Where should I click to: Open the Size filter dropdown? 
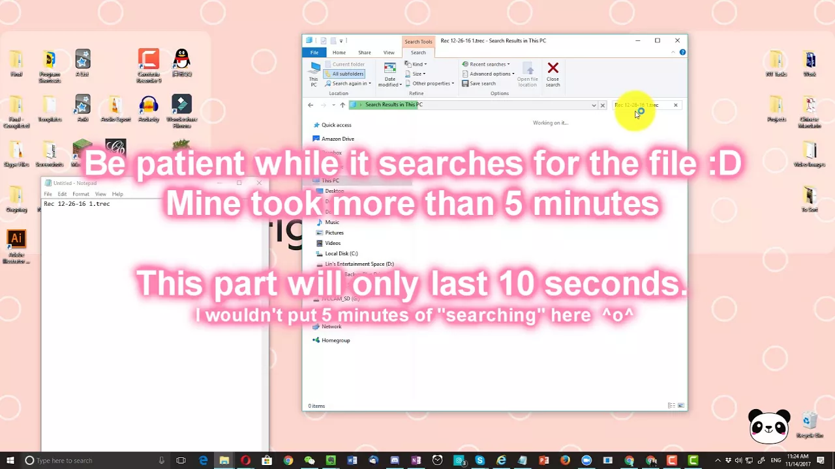(x=415, y=74)
